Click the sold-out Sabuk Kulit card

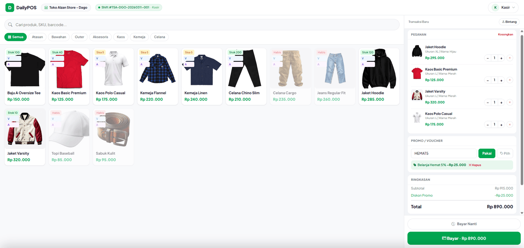point(113,137)
